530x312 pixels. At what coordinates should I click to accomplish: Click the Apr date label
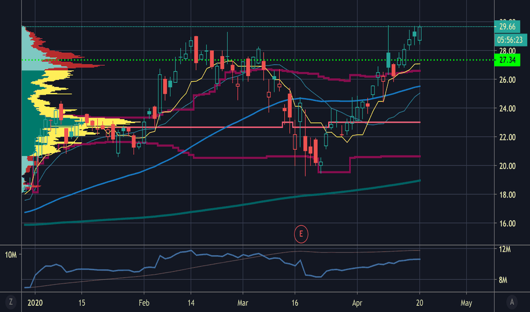[357, 303]
